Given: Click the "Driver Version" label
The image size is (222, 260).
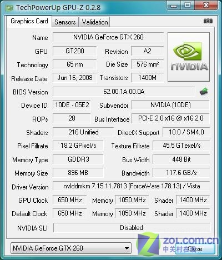Looking at the screenshot, I should point(30,187).
